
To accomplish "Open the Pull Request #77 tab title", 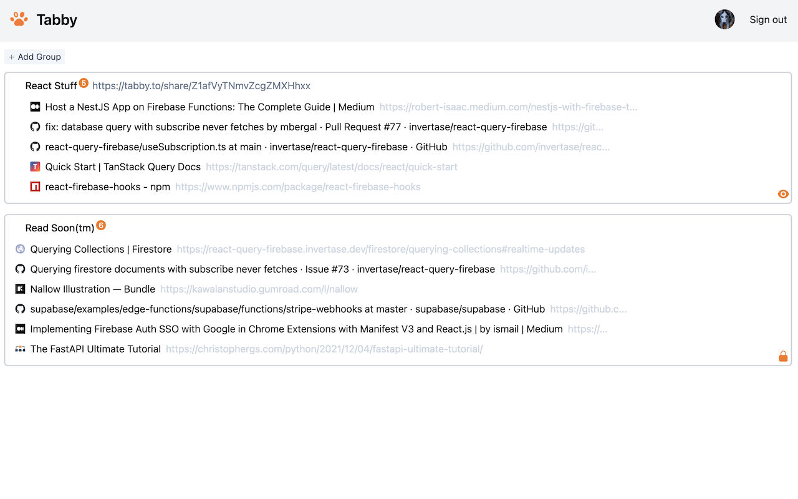I will [296, 127].
